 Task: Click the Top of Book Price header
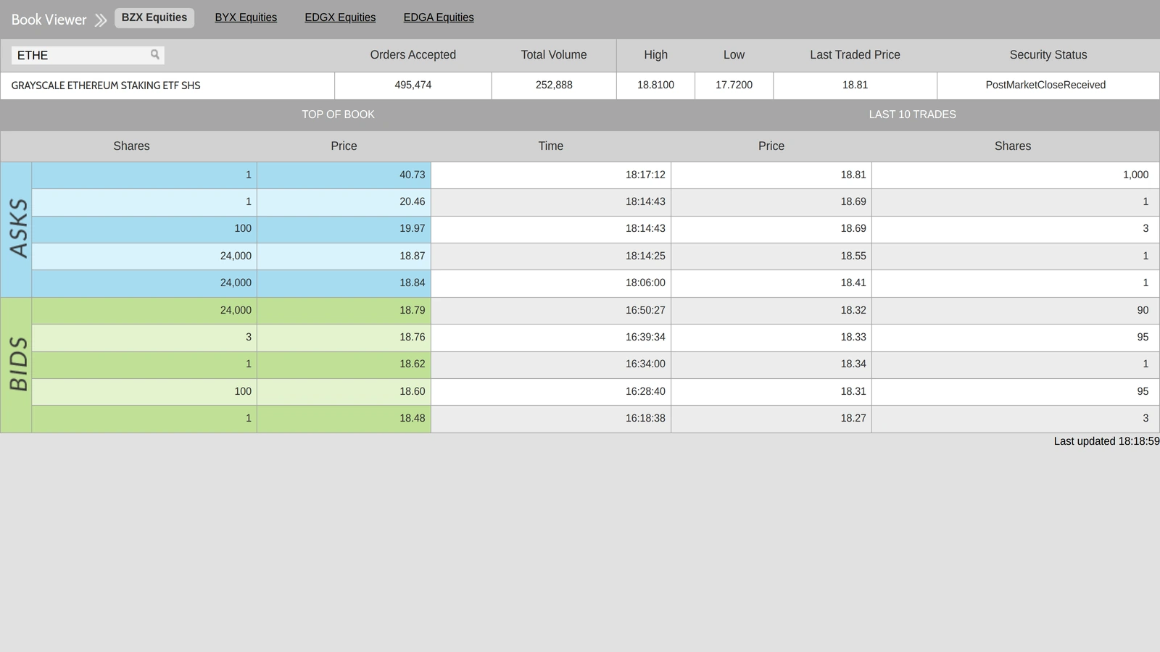coord(344,146)
